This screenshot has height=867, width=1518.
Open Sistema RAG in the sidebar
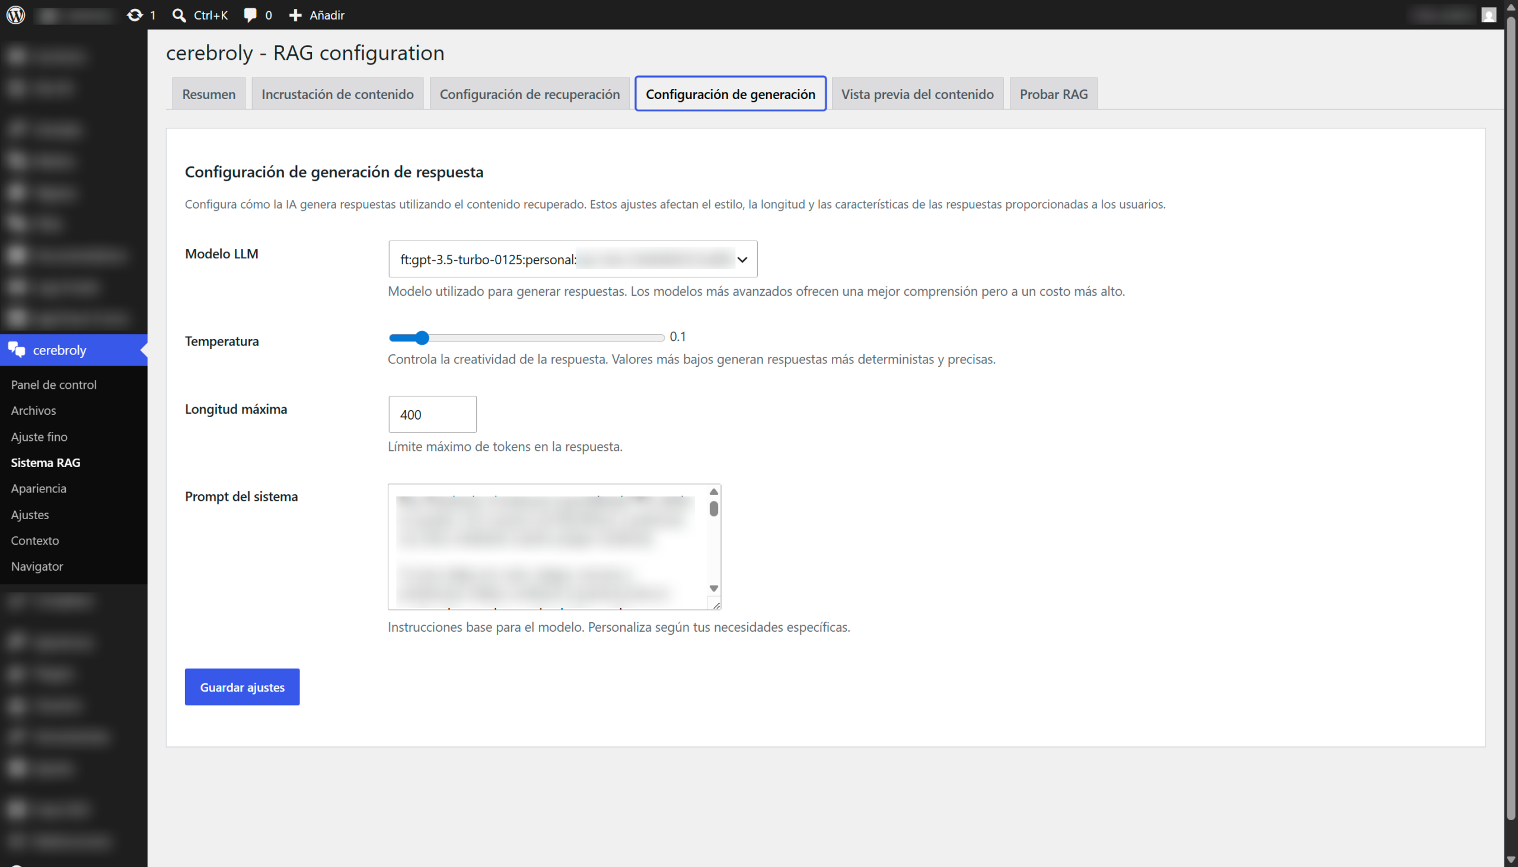click(45, 462)
